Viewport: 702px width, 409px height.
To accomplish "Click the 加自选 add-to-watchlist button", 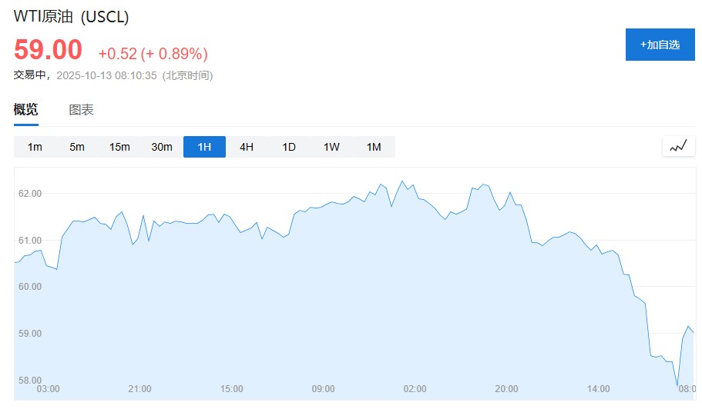I will 660,45.
